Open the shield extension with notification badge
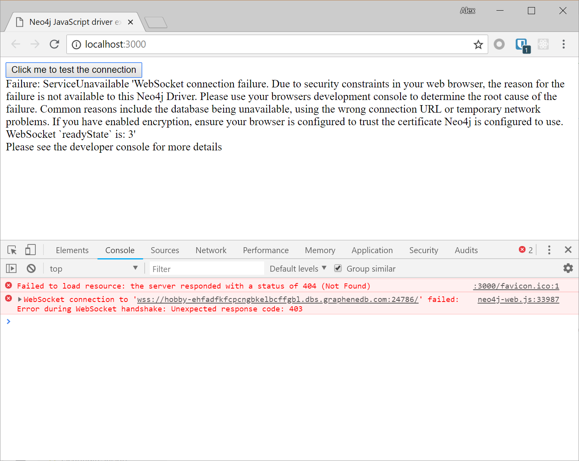Viewport: 579px width, 461px height. point(522,44)
